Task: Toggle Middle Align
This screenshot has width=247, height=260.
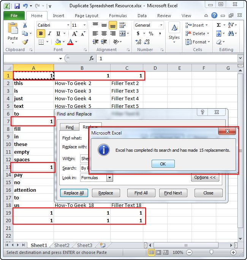Action: (x=104, y=25)
